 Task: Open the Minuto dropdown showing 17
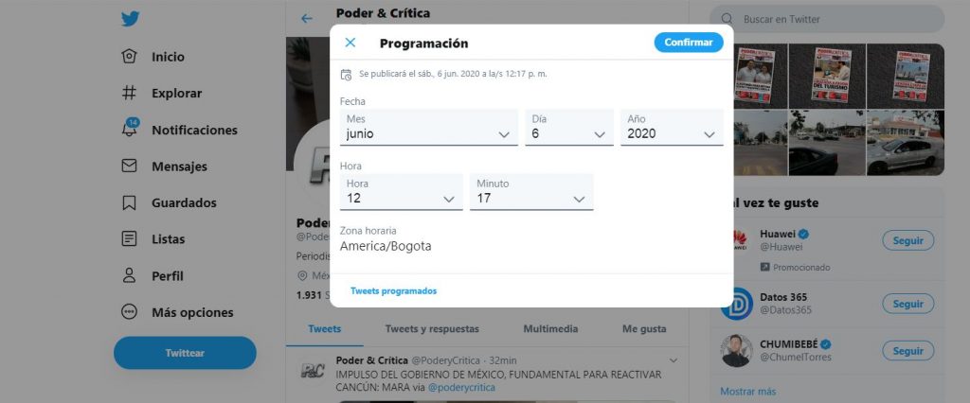(x=531, y=192)
